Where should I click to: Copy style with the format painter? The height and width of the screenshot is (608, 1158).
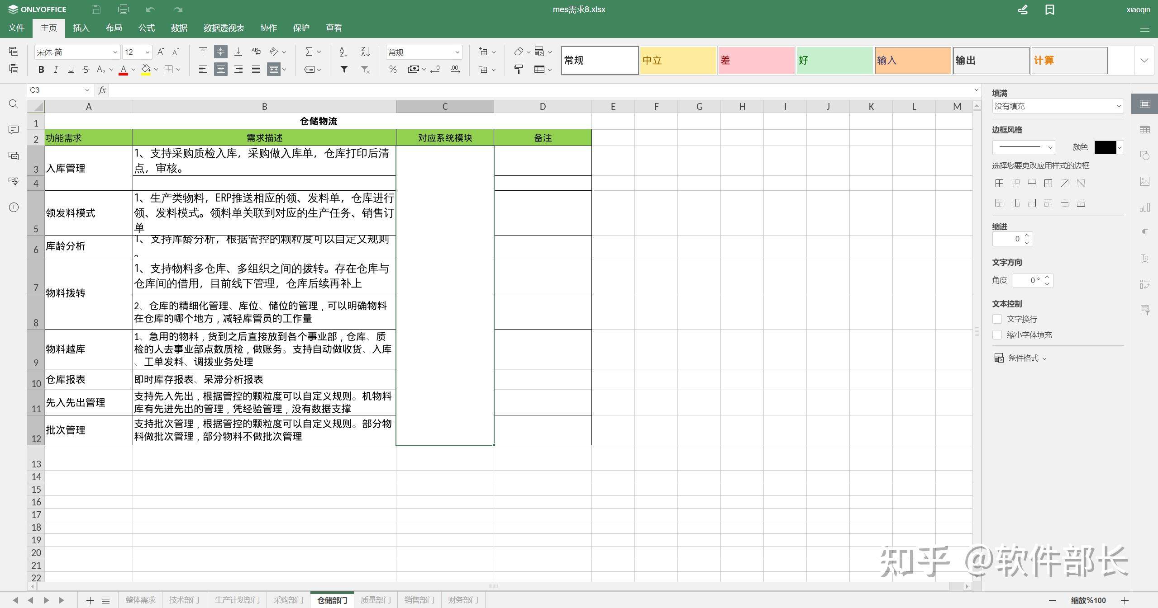click(x=519, y=69)
